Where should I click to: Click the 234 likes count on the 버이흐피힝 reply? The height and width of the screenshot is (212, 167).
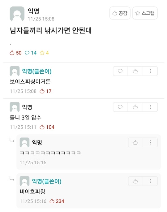click(57, 201)
